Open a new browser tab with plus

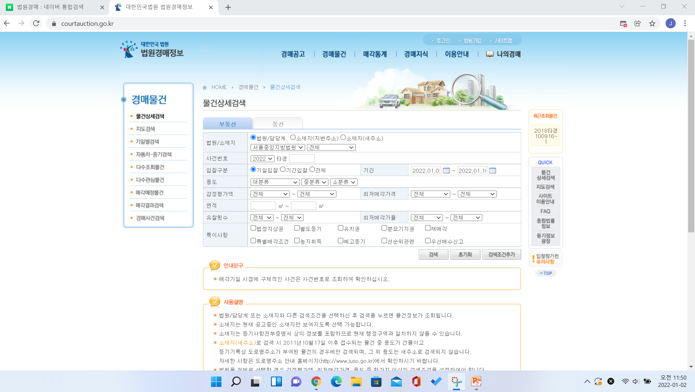pos(228,7)
